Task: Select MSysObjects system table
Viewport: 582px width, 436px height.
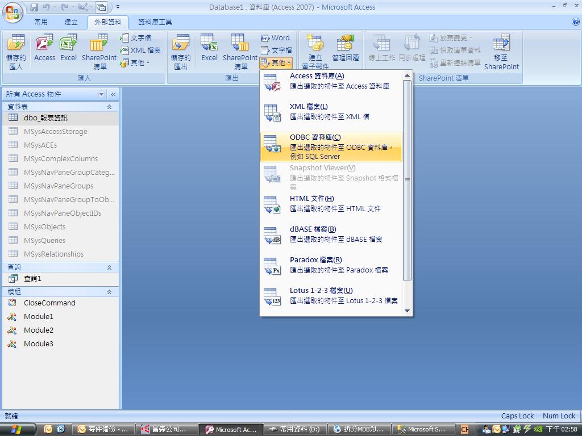Action: 61,227
